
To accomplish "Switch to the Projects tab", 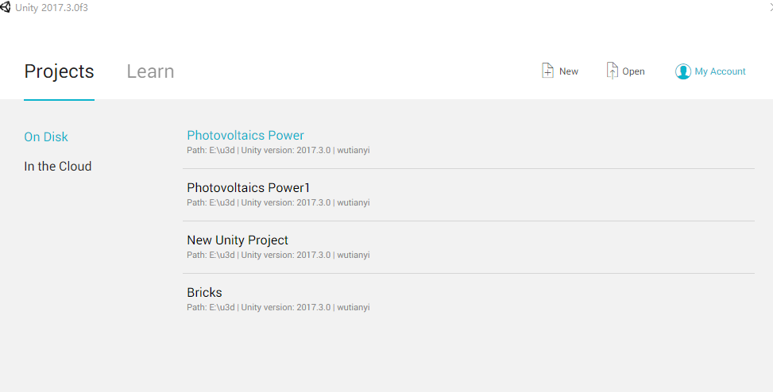I will pos(59,71).
